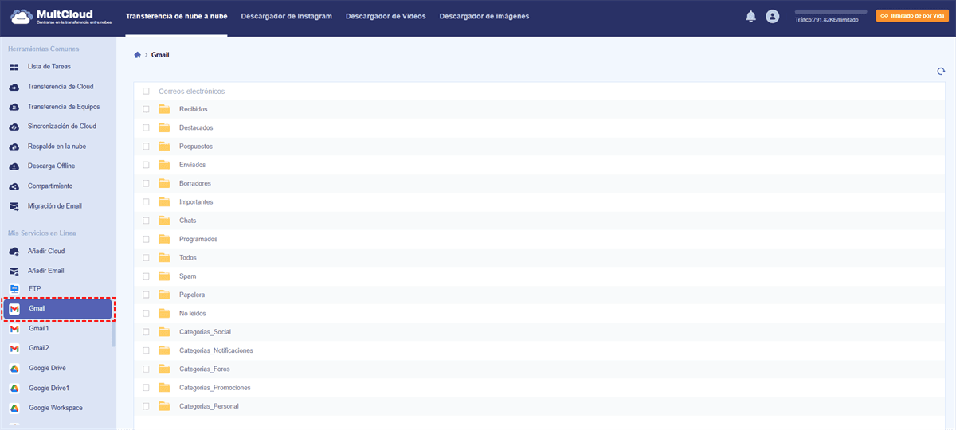Check the Categorías_Personal folder checkbox
The width and height of the screenshot is (956, 430).
click(146, 406)
